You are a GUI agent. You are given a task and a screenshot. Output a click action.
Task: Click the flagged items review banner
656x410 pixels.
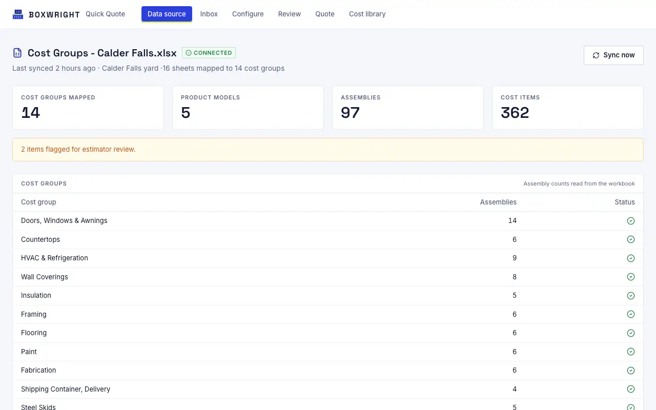pos(328,150)
